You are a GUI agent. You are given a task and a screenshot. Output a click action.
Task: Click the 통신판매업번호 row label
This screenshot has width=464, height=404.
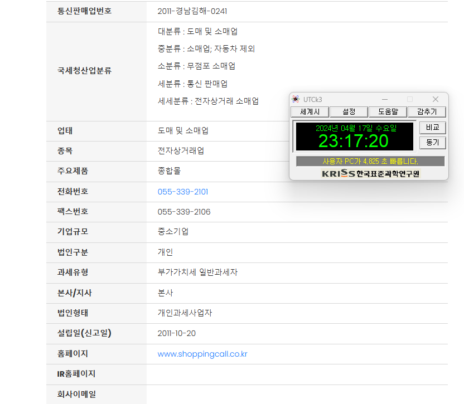pos(84,11)
